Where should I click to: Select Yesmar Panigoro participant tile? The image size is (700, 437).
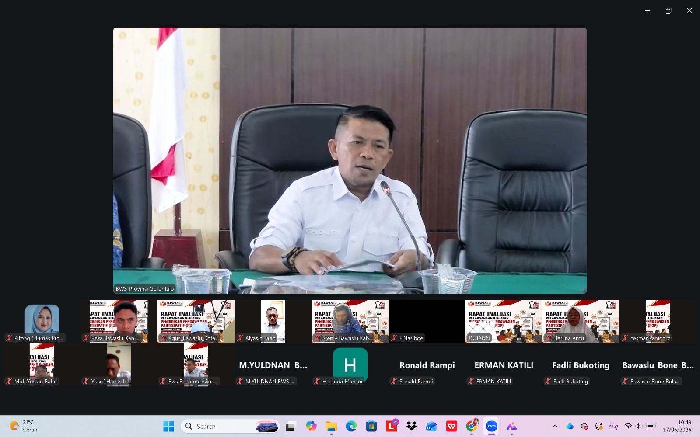658,321
